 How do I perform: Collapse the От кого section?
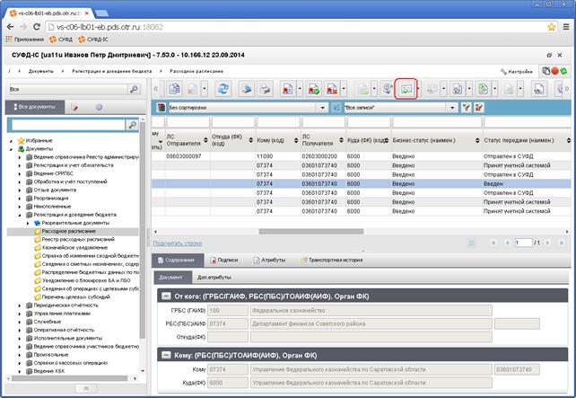[x=166, y=296]
